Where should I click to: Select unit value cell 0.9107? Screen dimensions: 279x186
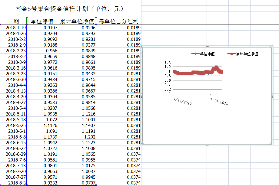point(42,28)
